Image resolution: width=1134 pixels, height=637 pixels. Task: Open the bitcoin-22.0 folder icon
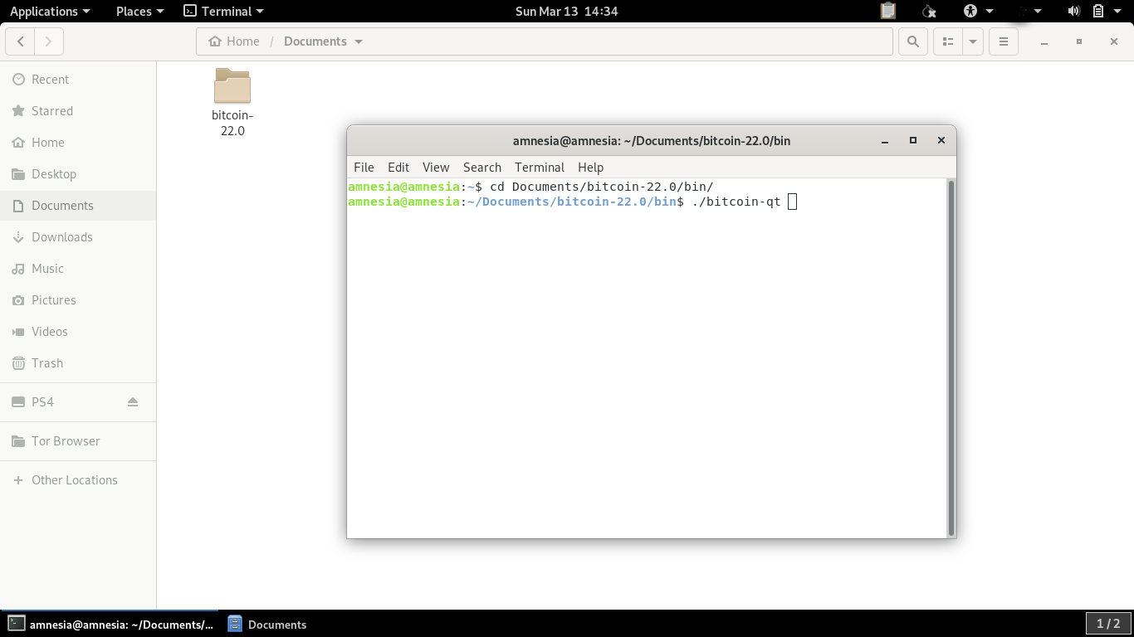coord(232,86)
